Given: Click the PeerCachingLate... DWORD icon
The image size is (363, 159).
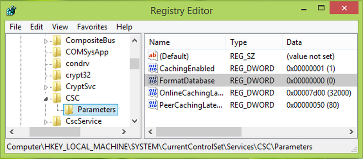Looking at the screenshot, I should tap(153, 105).
